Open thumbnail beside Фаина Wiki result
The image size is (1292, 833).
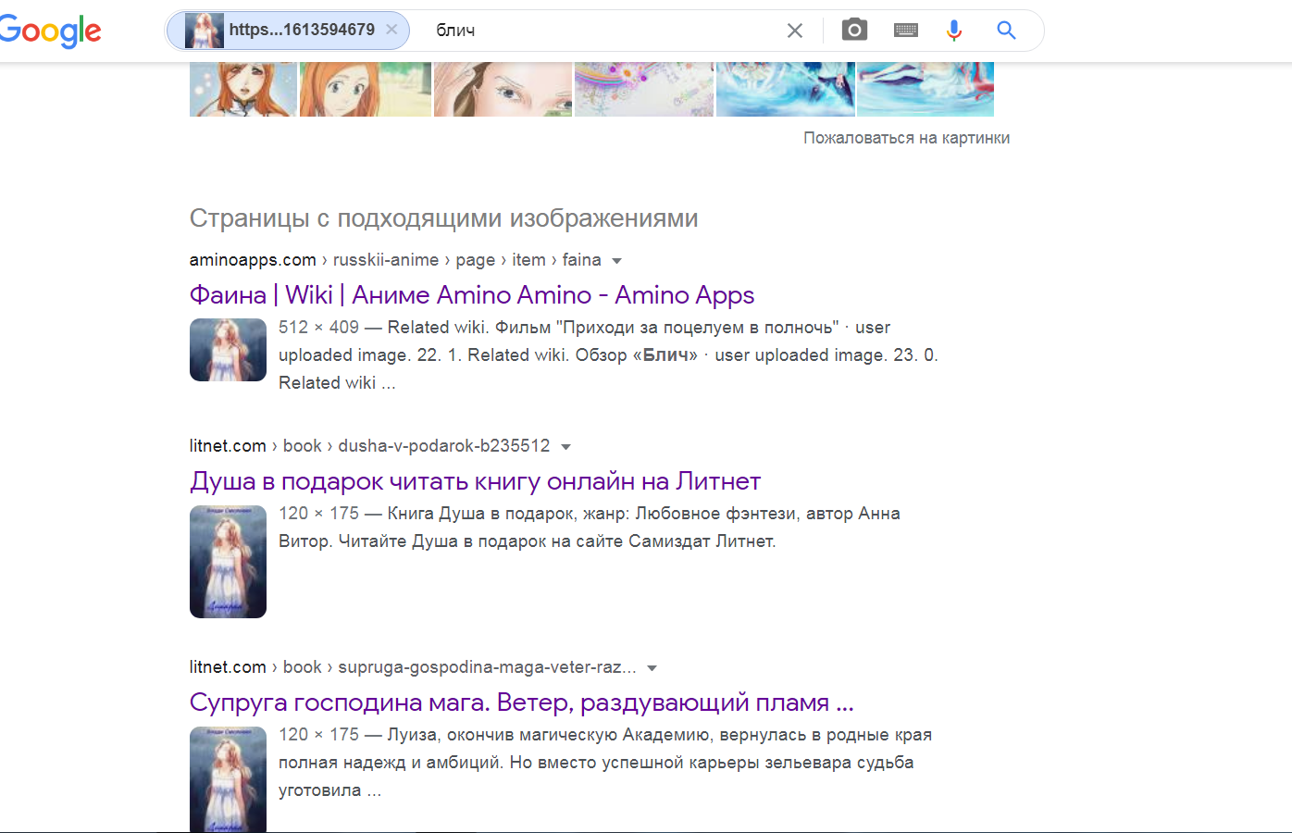pyautogui.click(x=228, y=350)
